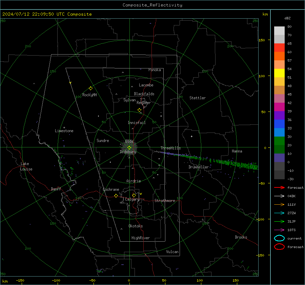Click the Airdrie label

[x=134, y=181]
